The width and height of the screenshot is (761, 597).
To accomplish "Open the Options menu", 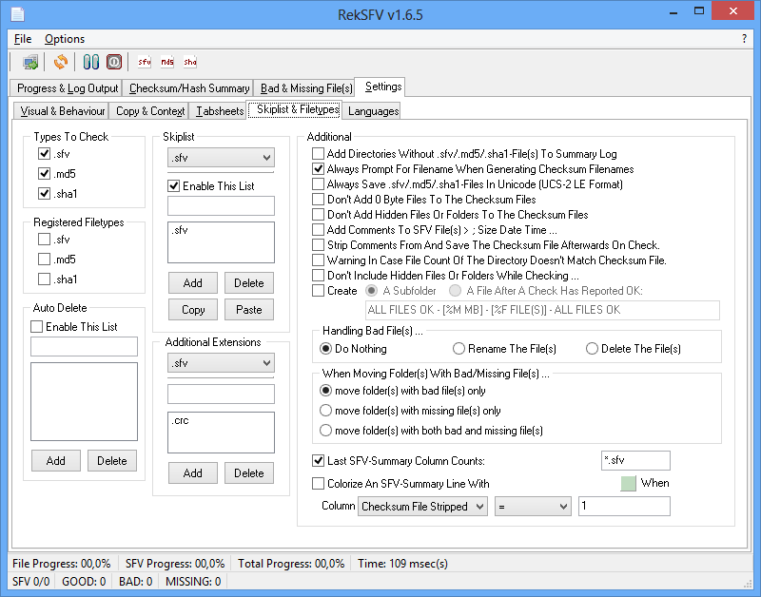I will [65, 39].
